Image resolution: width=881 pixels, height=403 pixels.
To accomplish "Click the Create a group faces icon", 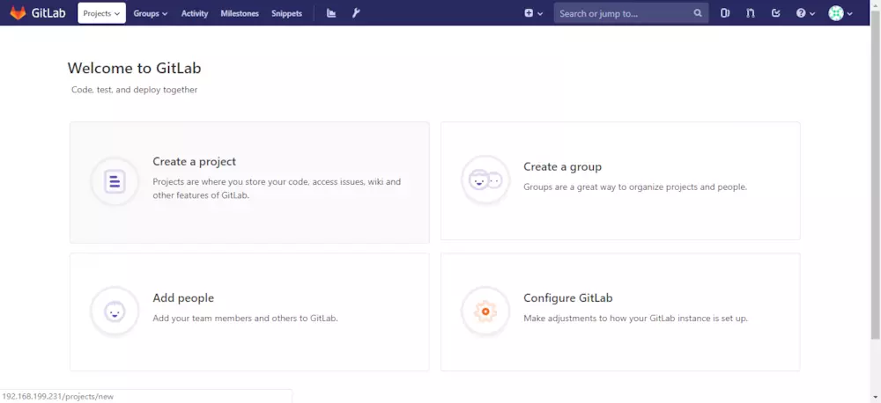I will [x=485, y=180].
